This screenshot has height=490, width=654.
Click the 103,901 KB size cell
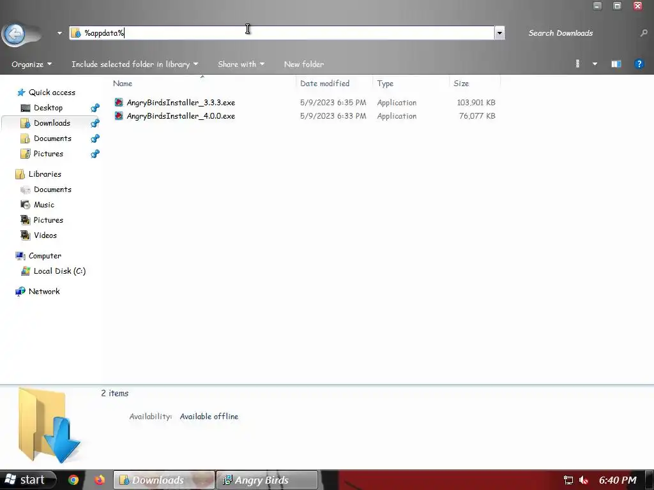(x=476, y=103)
